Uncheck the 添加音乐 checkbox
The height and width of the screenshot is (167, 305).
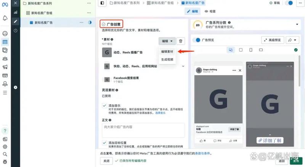(x=104, y=105)
